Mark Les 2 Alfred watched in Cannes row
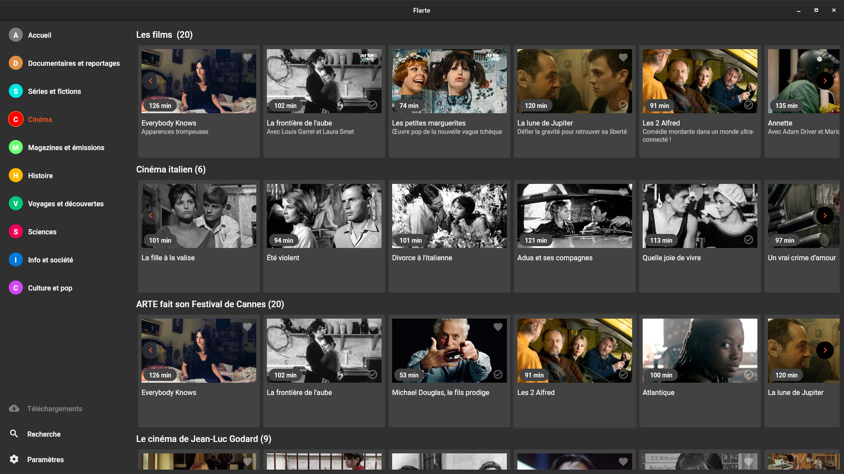The height and width of the screenshot is (474, 844). (x=623, y=374)
